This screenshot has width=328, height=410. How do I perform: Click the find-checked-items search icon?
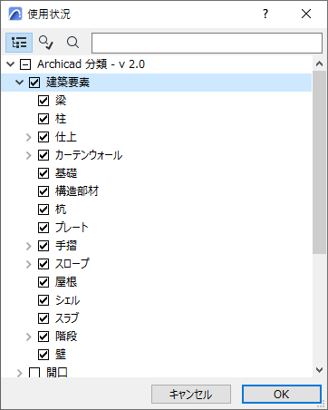point(46,43)
